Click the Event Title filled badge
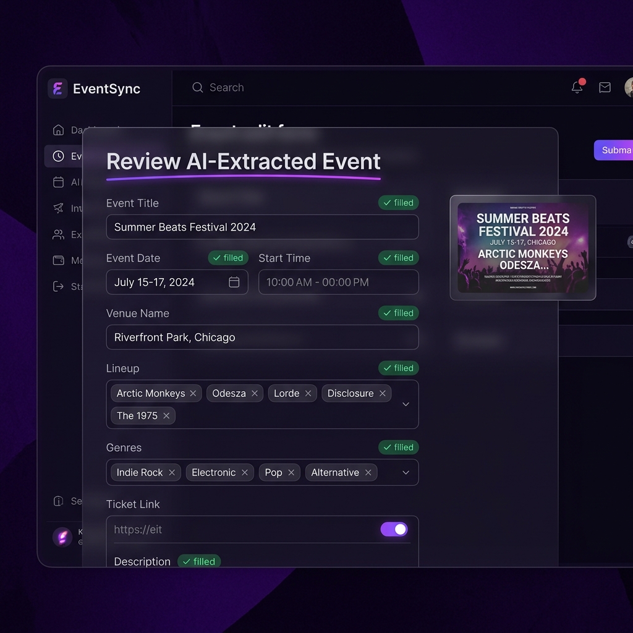This screenshot has height=633, width=633. pyautogui.click(x=399, y=203)
